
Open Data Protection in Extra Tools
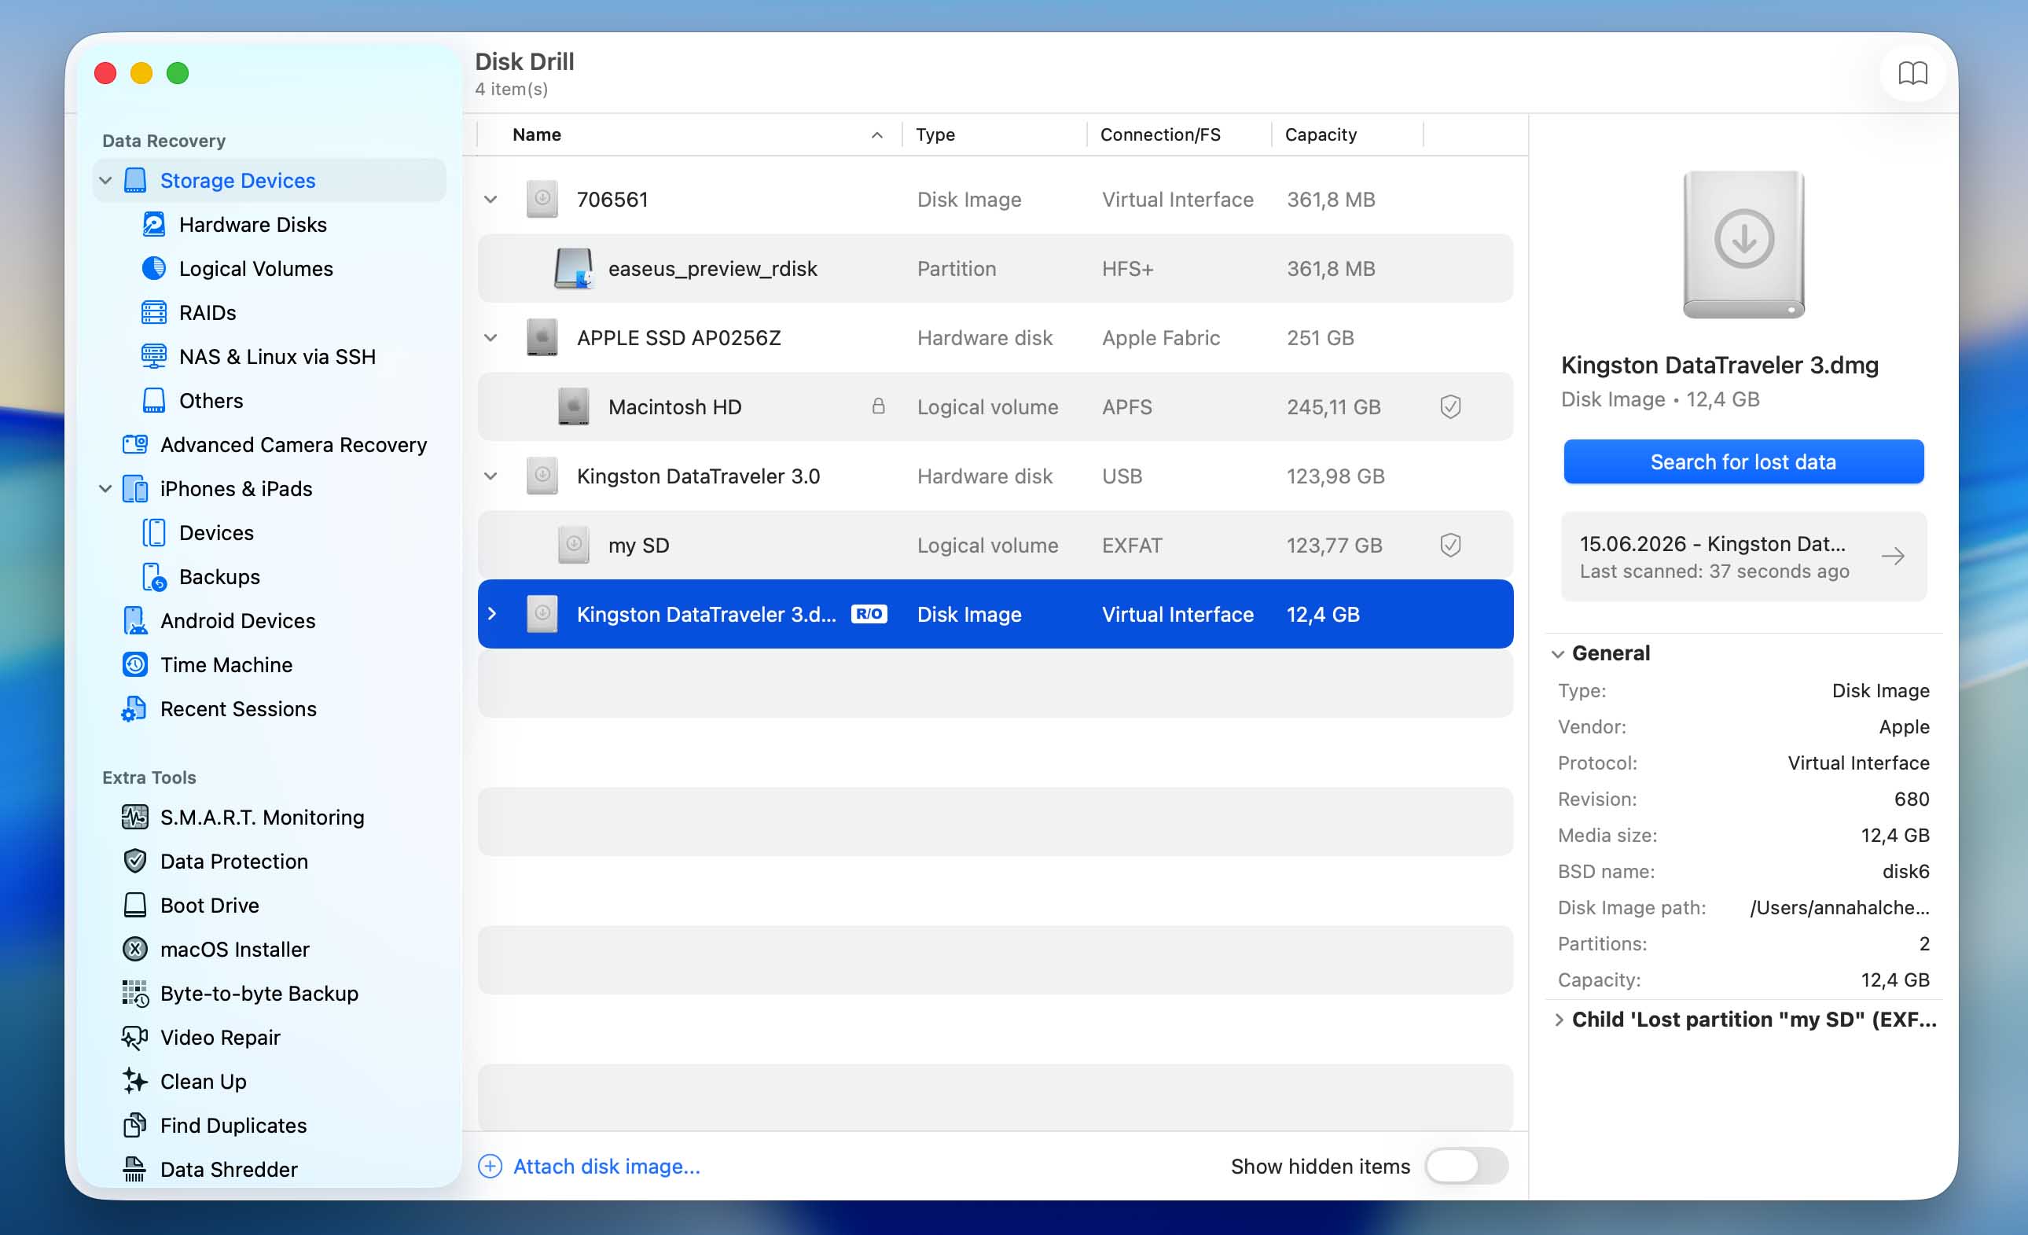pos(233,862)
